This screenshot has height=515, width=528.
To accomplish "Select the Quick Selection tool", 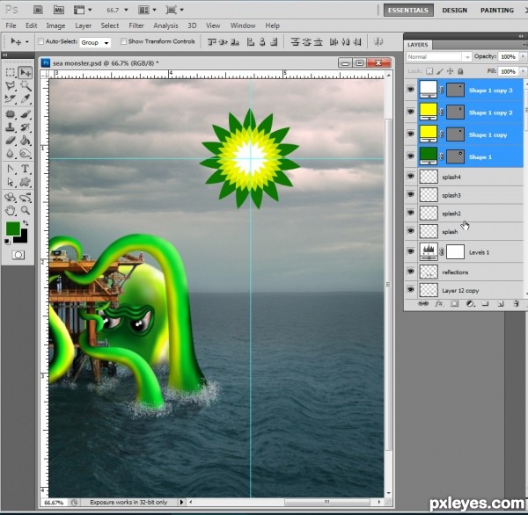I will 26,86.
